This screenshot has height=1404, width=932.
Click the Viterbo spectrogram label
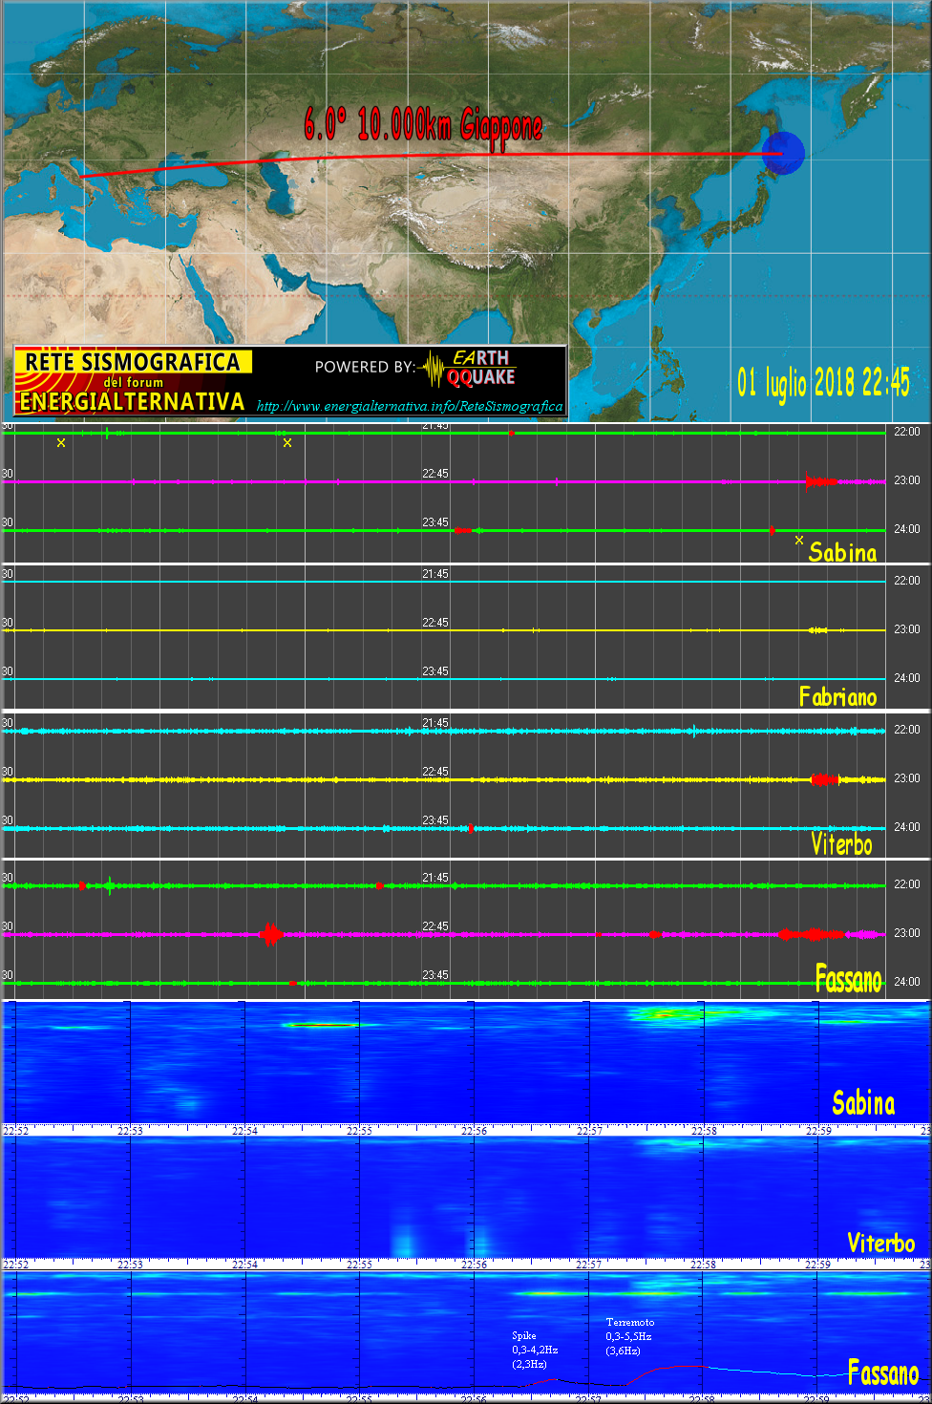880,1243
